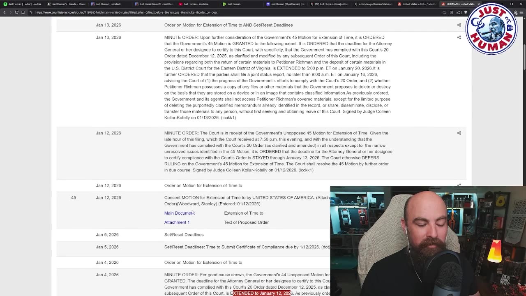Switch to Just Human YouTube tab
Screen dimensions: 526x296
coord(197,4)
